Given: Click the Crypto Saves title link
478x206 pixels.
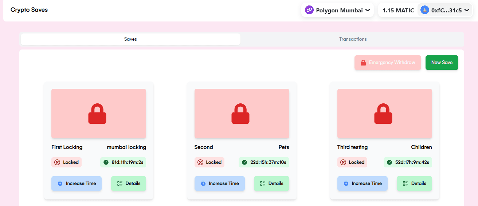Looking at the screenshot, I should (29, 10).
